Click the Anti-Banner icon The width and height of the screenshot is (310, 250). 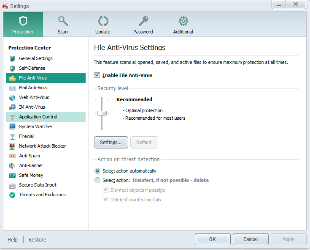tap(12, 165)
